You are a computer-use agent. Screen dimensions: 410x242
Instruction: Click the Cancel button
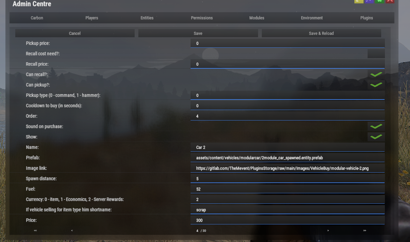pyautogui.click(x=75, y=33)
